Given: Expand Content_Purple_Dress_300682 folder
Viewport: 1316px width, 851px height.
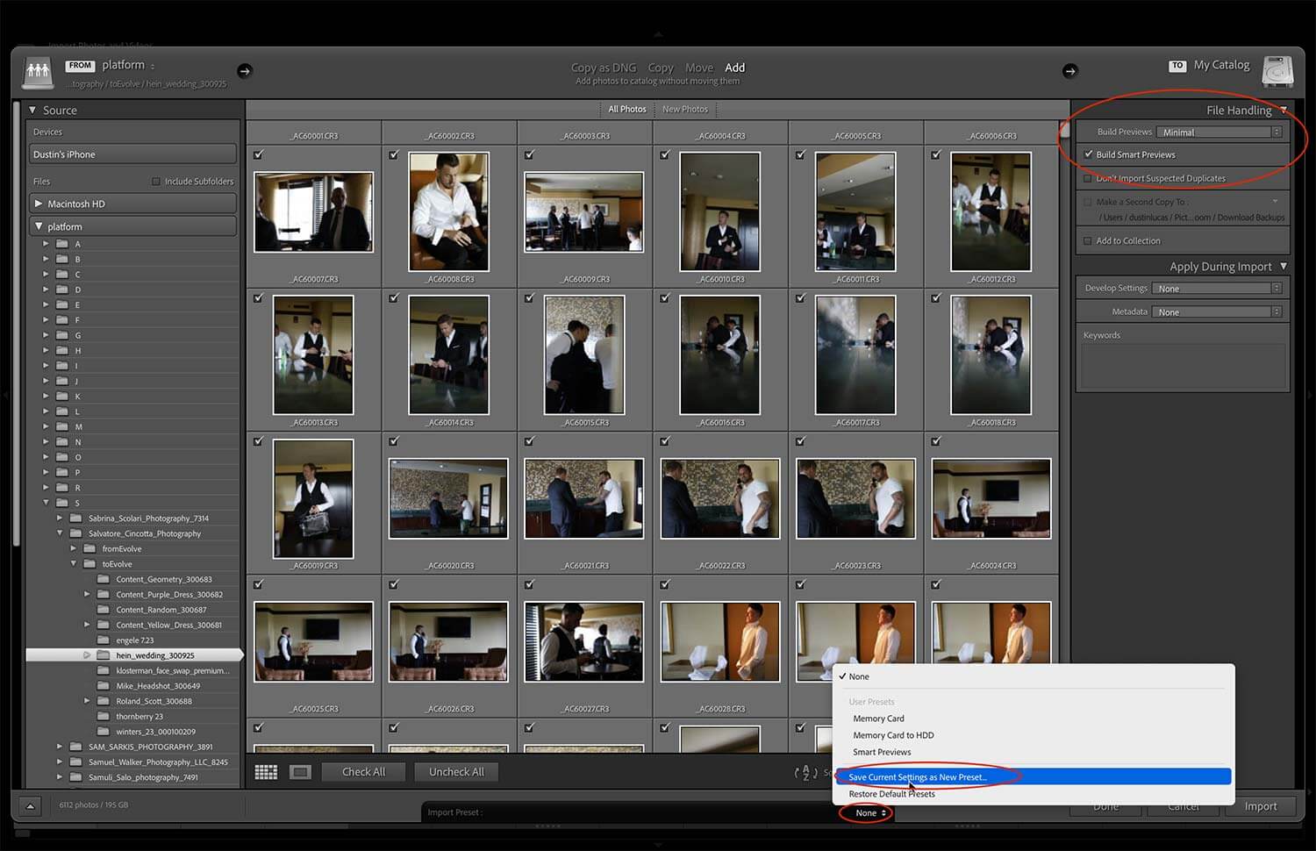Looking at the screenshot, I should click(x=87, y=595).
